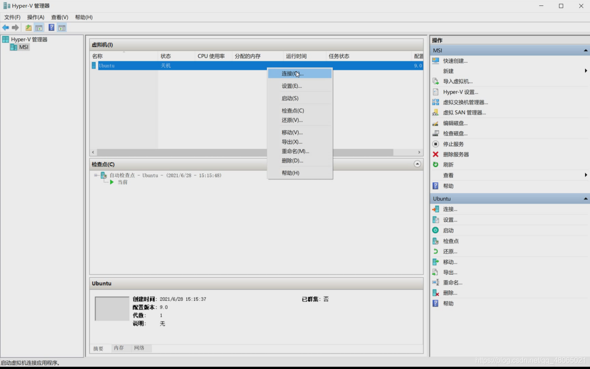
Task: Click 编辑磁盘 icon in actions pane
Action: coord(435,123)
